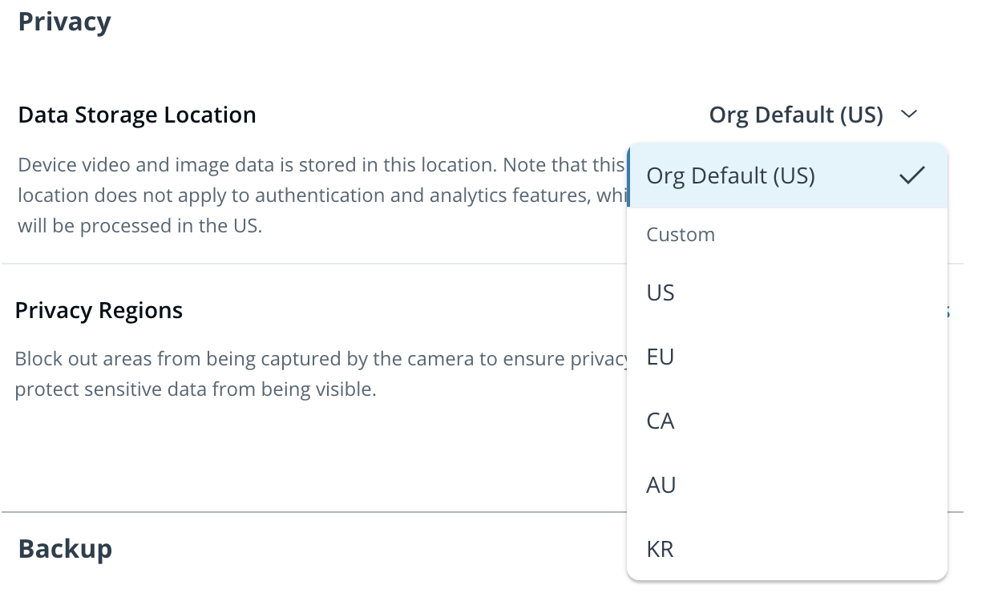The width and height of the screenshot is (994, 601).
Task: Collapse the Data Storage Location dropdown chevron
Action: (908, 115)
